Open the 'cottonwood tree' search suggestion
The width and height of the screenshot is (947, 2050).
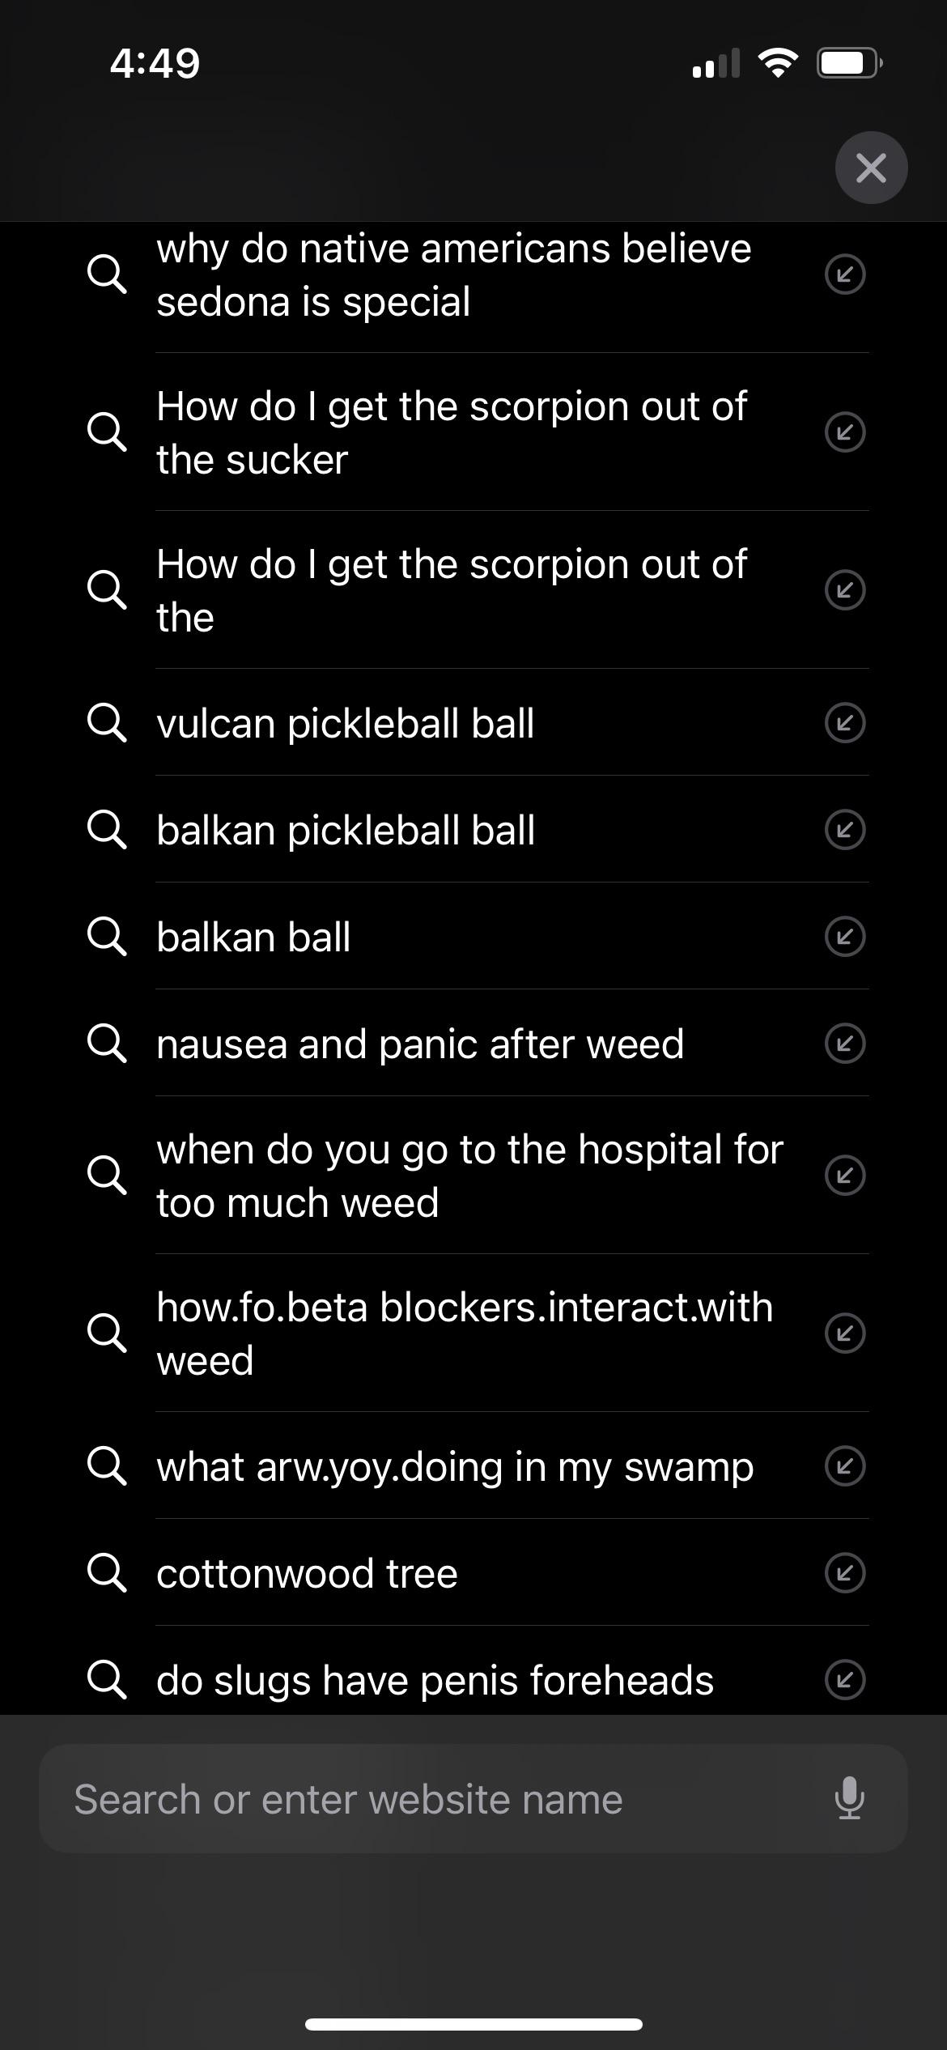(x=307, y=1573)
